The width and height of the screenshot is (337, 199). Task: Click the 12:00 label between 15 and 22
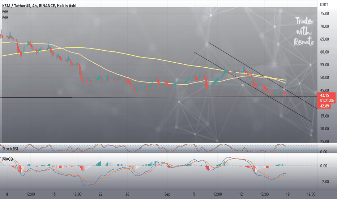pyautogui.click(x=77, y=194)
